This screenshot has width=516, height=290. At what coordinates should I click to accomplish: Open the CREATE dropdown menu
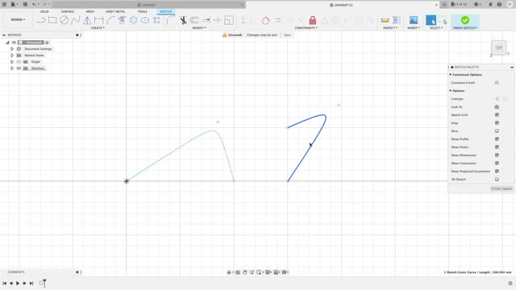pyautogui.click(x=98, y=28)
